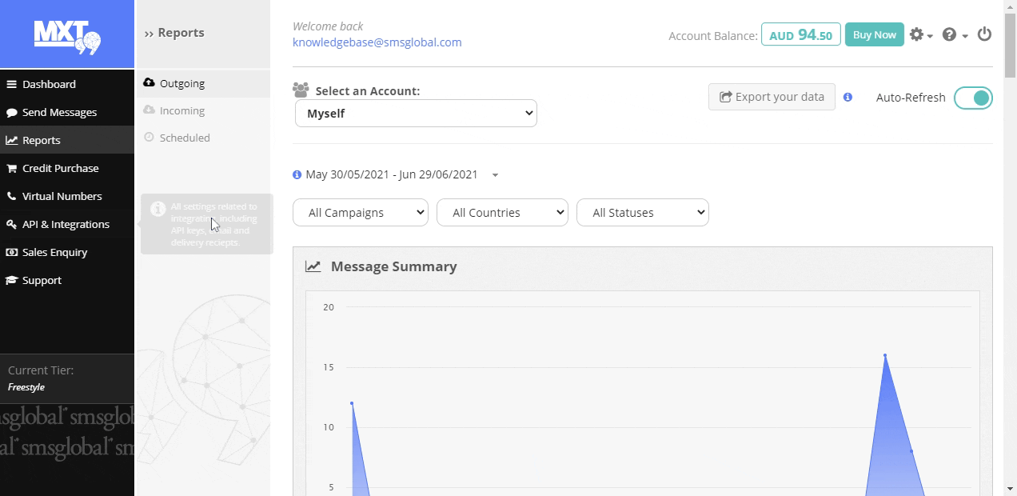This screenshot has height=496, width=1017.
Task: Click the knowledgebase email link
Action: point(377,42)
